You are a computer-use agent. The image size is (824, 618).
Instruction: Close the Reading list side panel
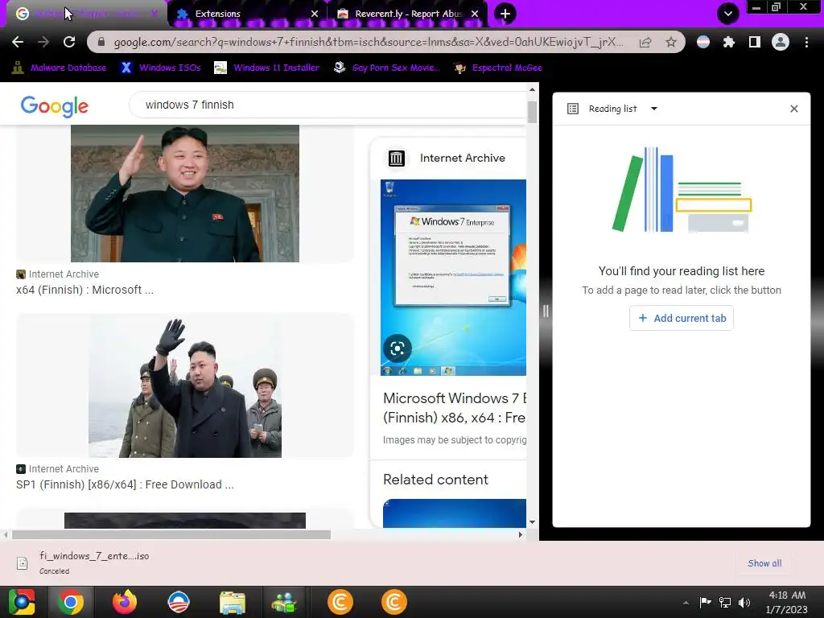(x=794, y=109)
